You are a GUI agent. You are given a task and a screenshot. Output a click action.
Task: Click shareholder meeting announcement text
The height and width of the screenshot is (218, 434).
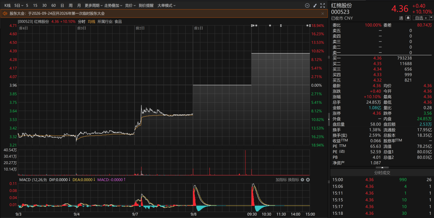(57, 13)
